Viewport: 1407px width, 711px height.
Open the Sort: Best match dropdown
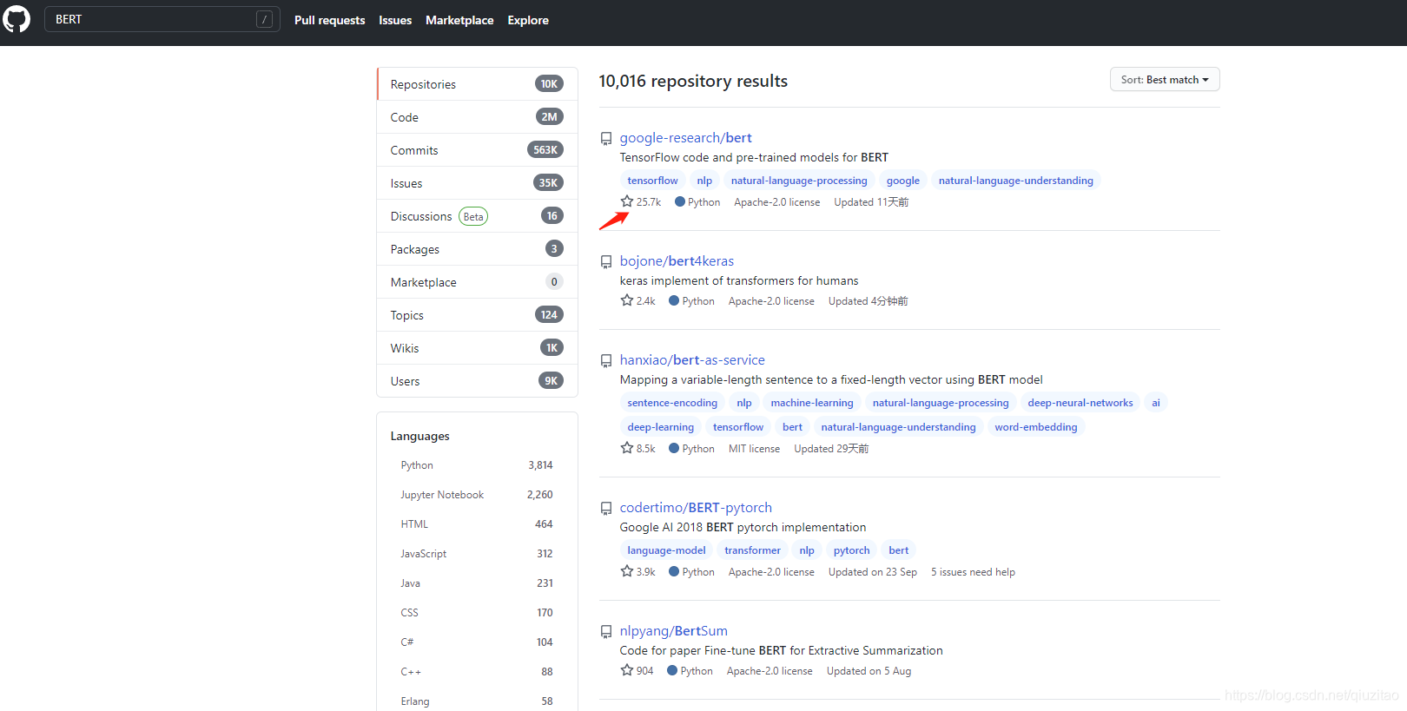point(1165,79)
